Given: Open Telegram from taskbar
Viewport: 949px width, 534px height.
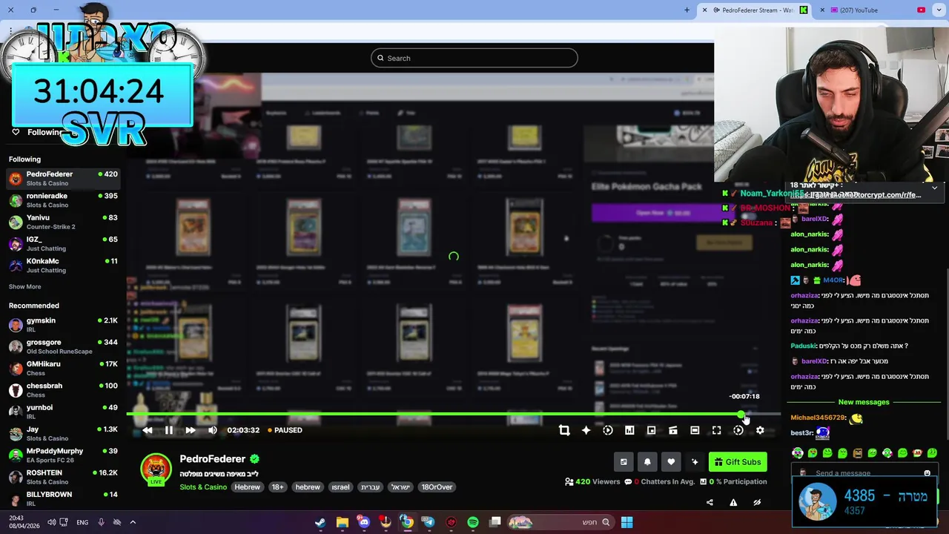Looking at the screenshot, I should point(429,522).
